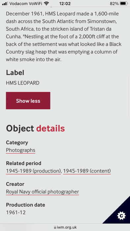Open the 1945-1989 (content) period link

[87, 171]
